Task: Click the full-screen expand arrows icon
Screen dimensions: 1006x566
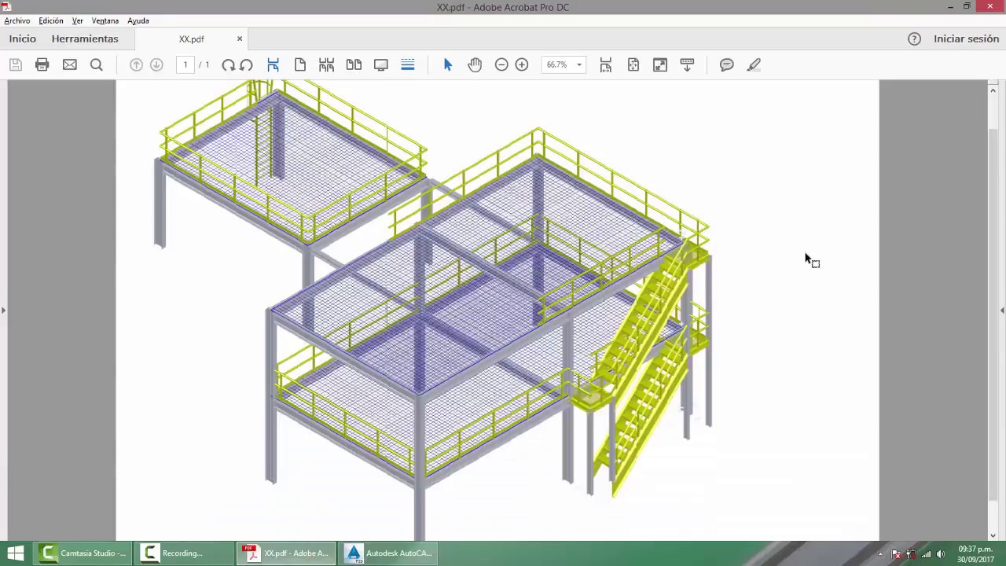Action: click(x=660, y=65)
